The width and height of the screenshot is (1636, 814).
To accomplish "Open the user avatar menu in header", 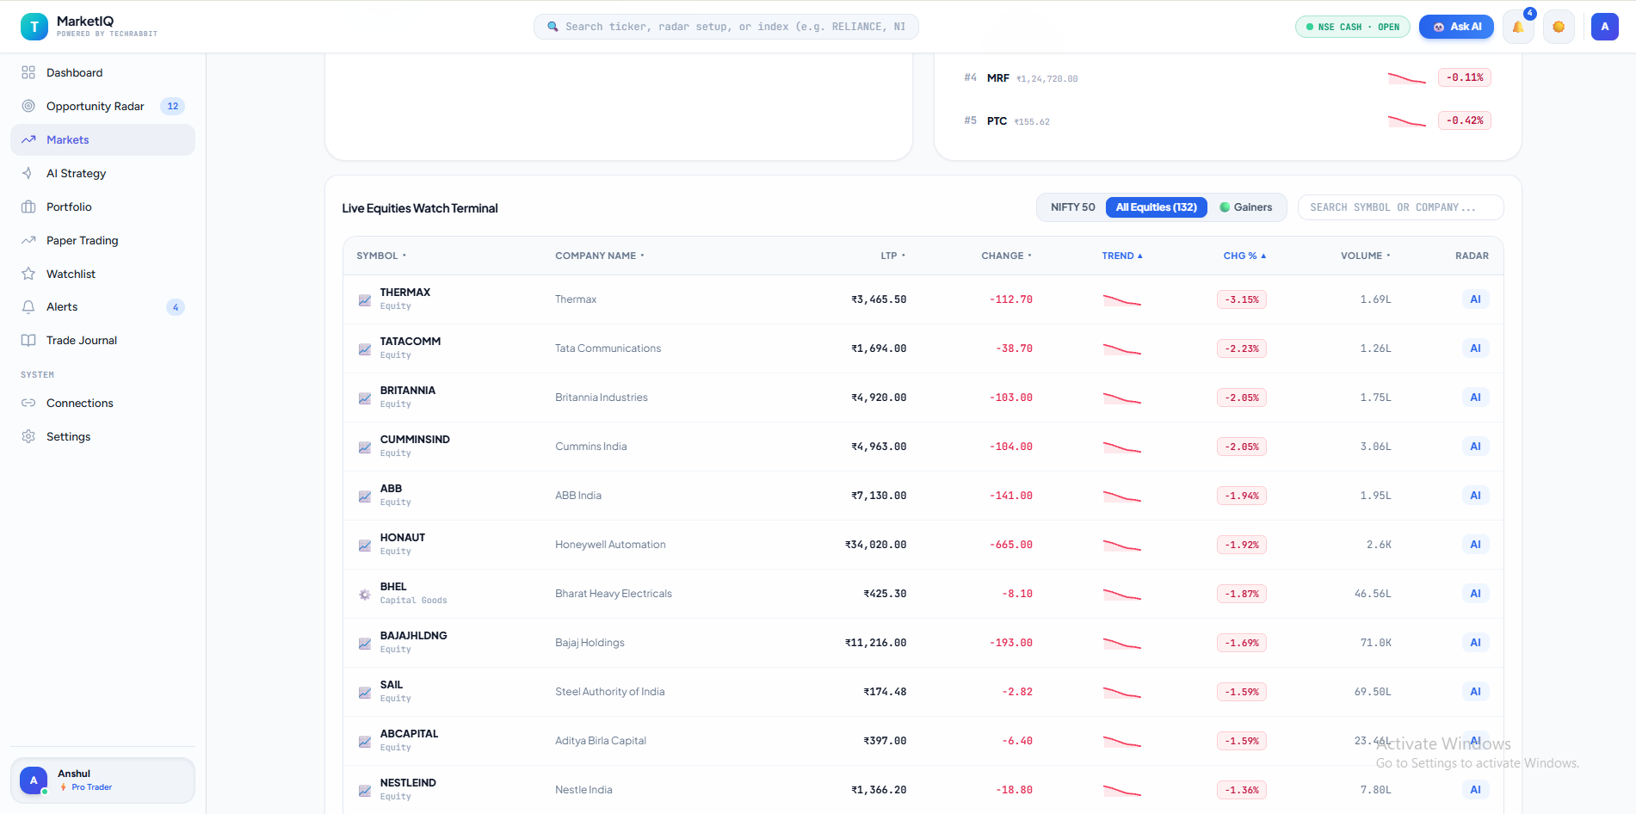I will tap(1604, 27).
